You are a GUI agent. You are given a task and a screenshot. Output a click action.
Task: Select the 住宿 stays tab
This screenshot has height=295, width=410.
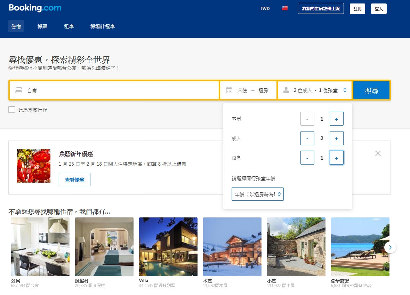[16, 26]
